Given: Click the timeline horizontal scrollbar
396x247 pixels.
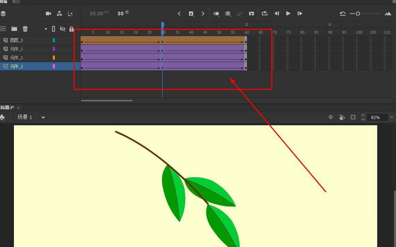Looking at the screenshot, I should tap(107, 101).
